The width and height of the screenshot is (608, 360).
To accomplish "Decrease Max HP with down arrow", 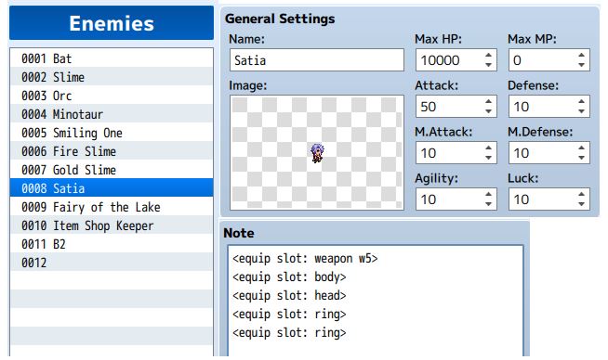I will (x=489, y=65).
